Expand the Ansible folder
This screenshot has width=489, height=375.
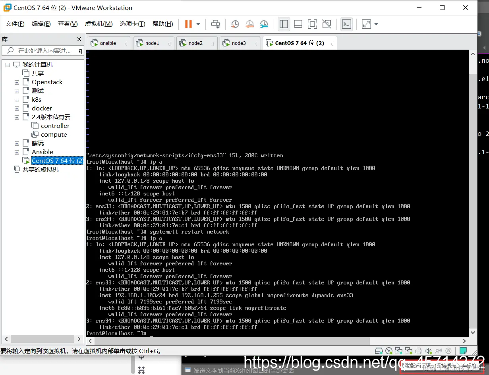coord(17,152)
